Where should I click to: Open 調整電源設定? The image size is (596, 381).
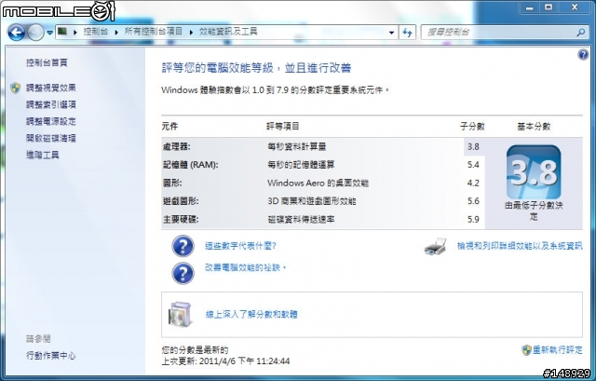coord(51,121)
